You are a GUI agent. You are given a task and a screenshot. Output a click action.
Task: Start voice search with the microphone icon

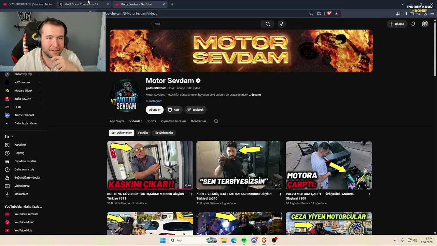[282, 24]
